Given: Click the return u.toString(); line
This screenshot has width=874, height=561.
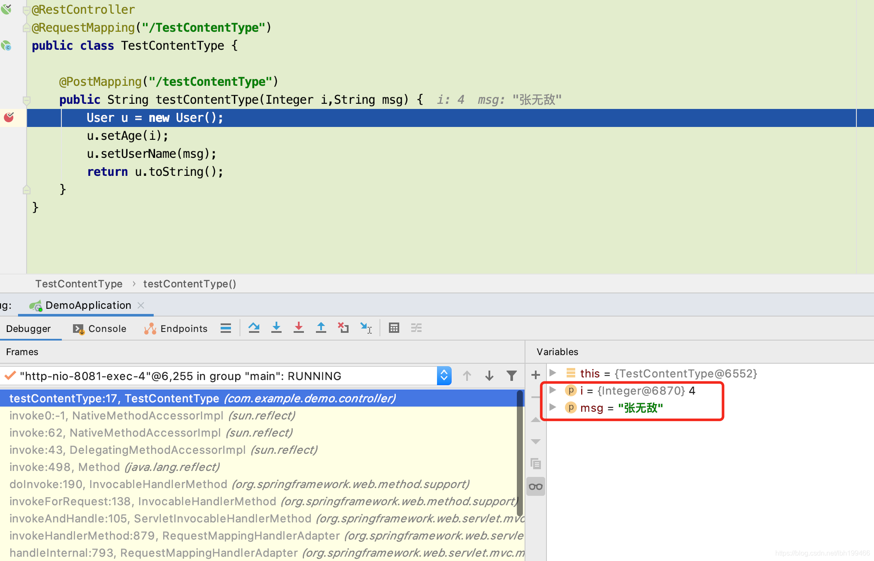Looking at the screenshot, I should coord(155,172).
